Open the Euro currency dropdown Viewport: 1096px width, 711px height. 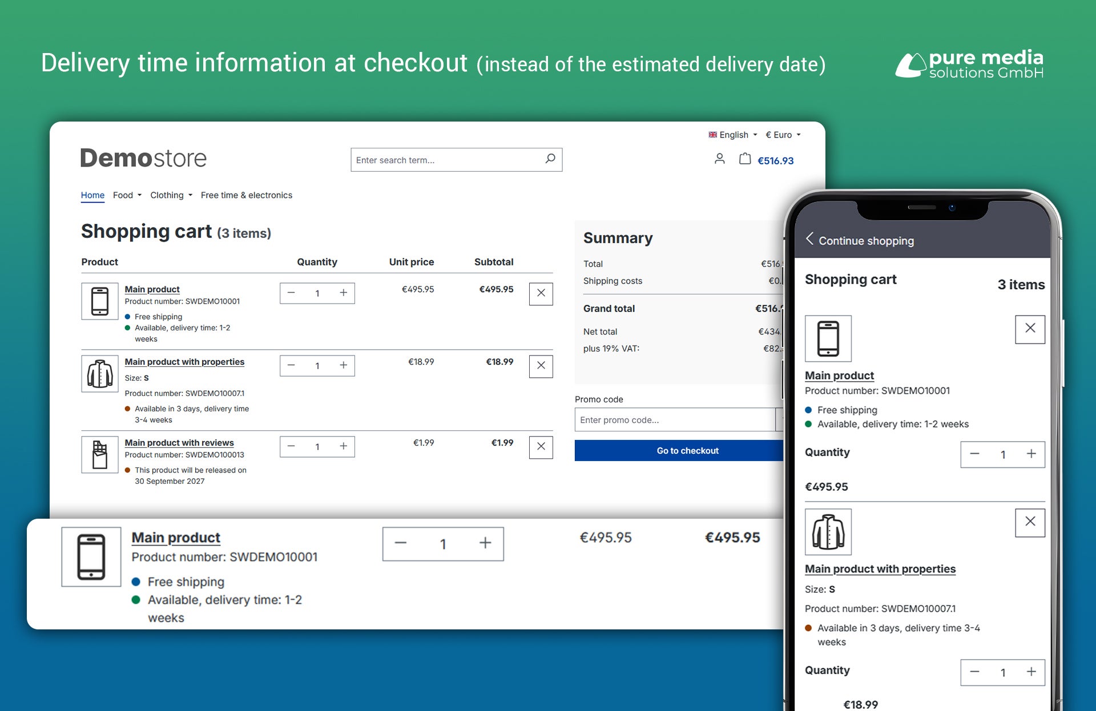tap(783, 135)
